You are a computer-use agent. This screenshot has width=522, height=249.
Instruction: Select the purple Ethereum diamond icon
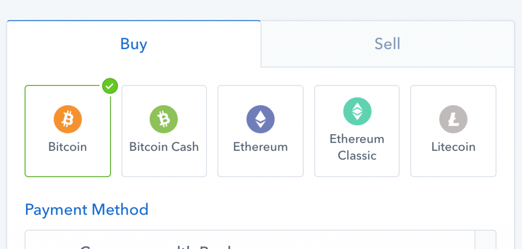point(260,119)
